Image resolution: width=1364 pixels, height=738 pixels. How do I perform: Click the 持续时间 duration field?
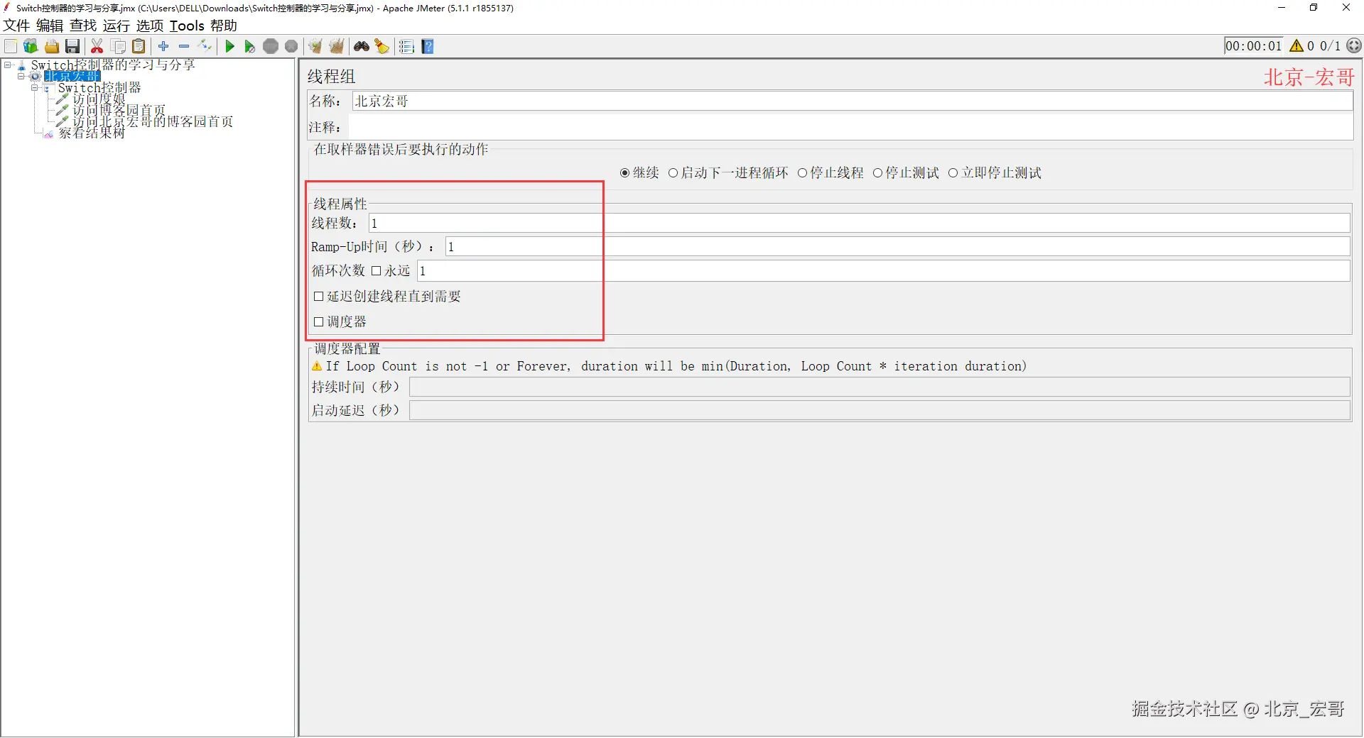click(879, 387)
